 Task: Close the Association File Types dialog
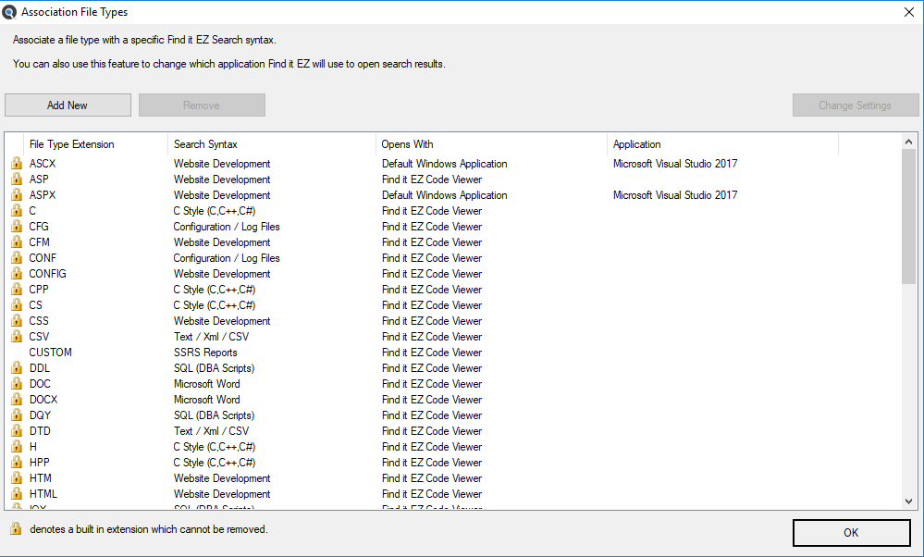pos(907,12)
